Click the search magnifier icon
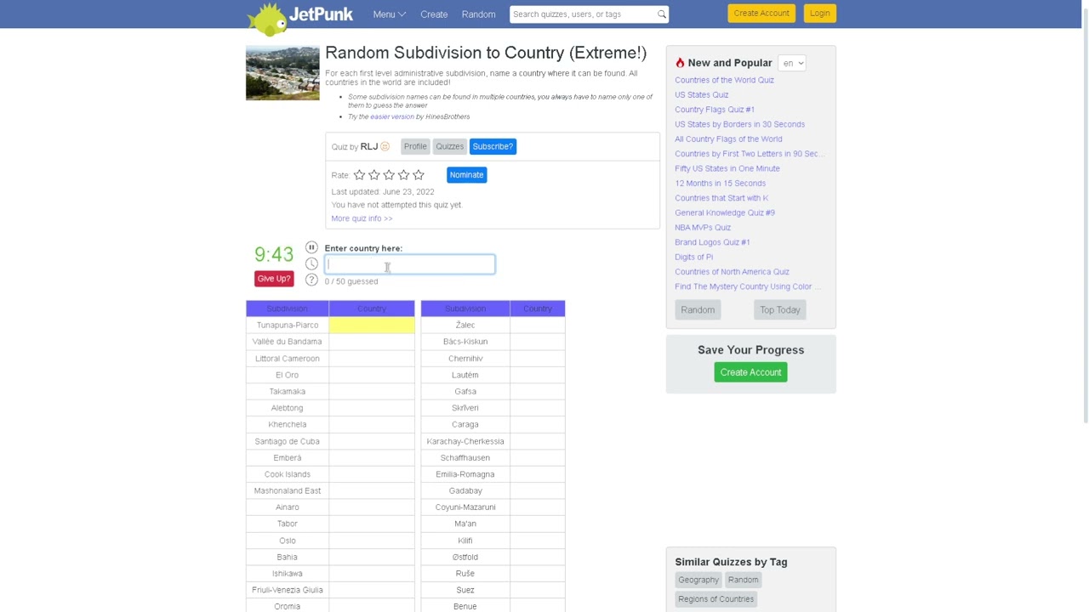1089x612 pixels. point(661,14)
